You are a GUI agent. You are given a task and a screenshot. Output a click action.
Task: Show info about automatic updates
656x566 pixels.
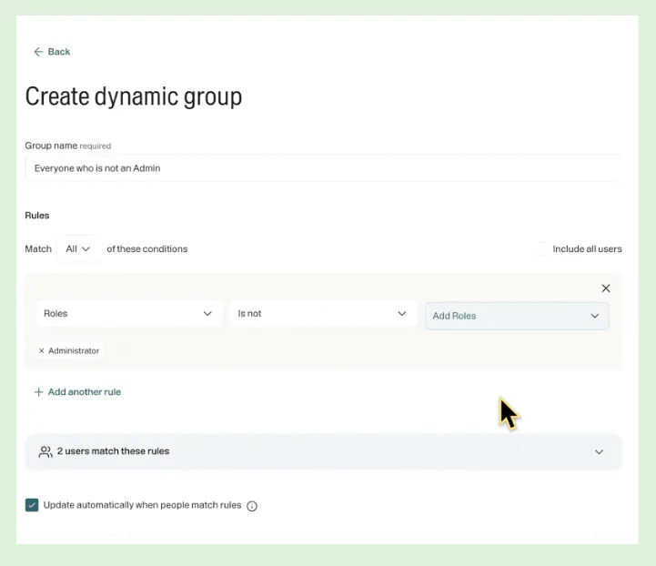click(252, 506)
